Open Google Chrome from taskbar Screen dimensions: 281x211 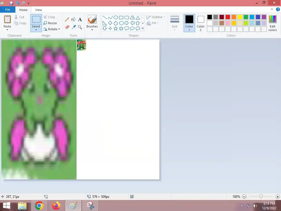point(39,206)
